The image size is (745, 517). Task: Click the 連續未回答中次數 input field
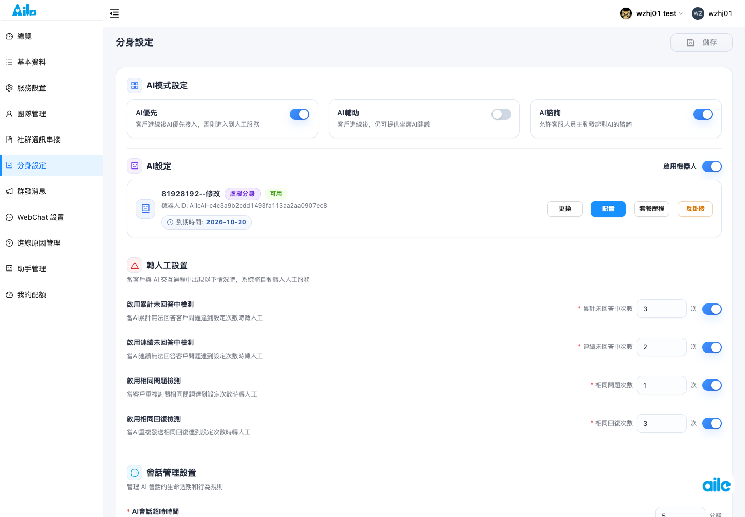tap(662, 347)
